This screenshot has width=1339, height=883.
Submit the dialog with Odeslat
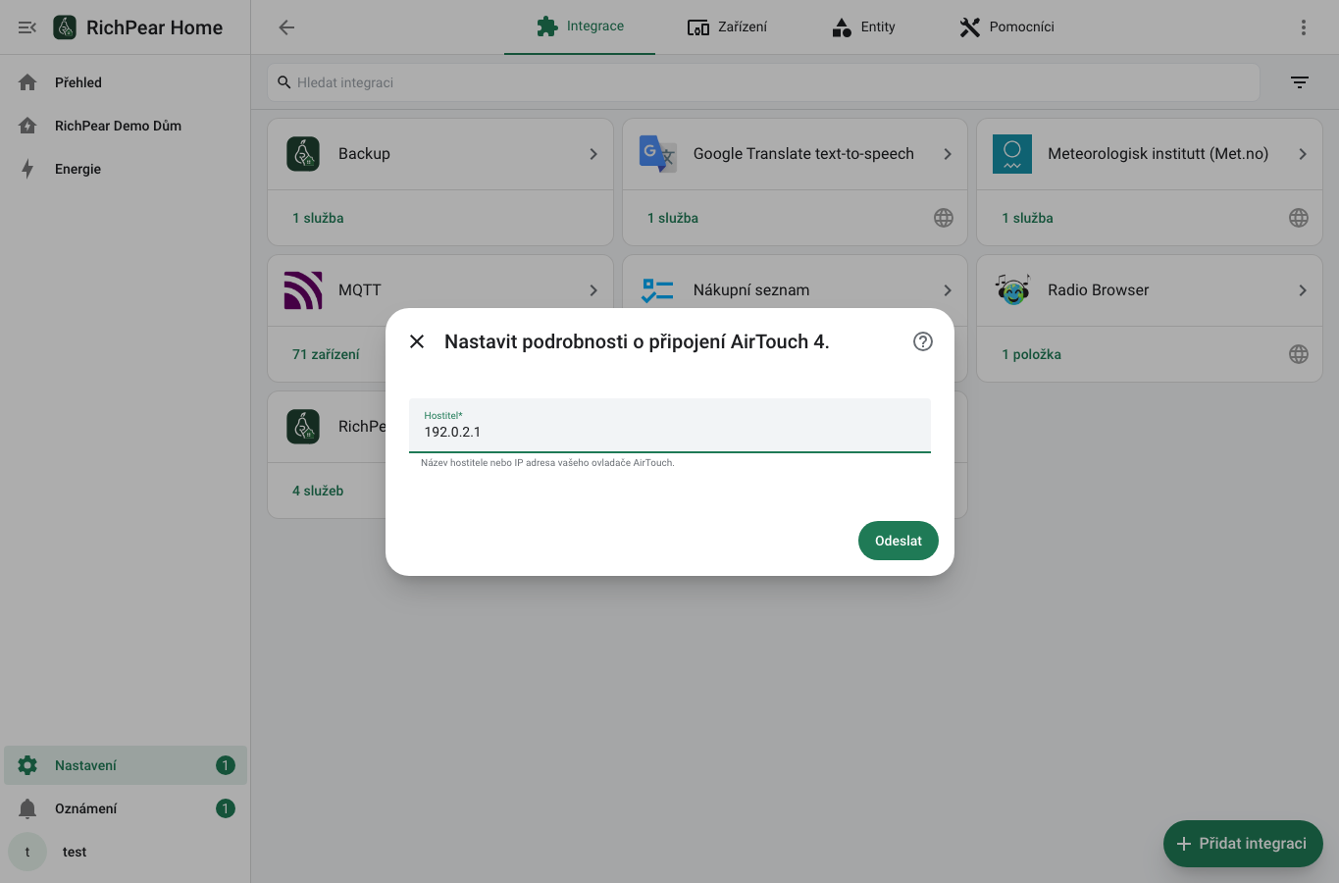pyautogui.click(x=899, y=541)
